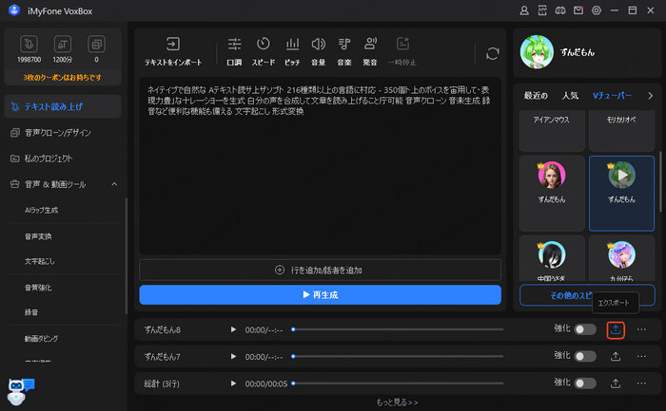Click the iMyFone VoxBox logo
The height and width of the screenshot is (411, 666).
pos(14,10)
